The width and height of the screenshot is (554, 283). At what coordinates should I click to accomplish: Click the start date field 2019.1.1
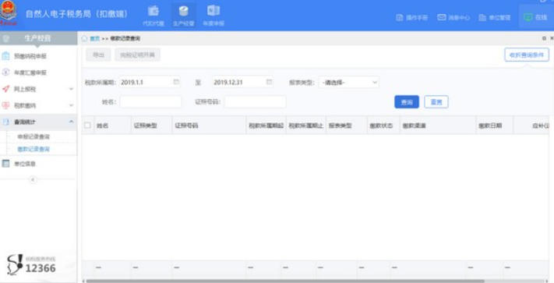click(150, 83)
